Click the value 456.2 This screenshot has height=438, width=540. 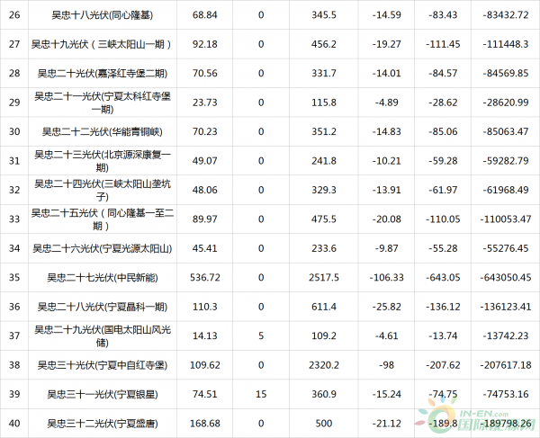[x=324, y=44]
